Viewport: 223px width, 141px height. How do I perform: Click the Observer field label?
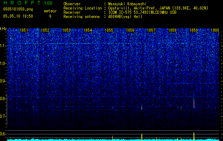pos(72,4)
